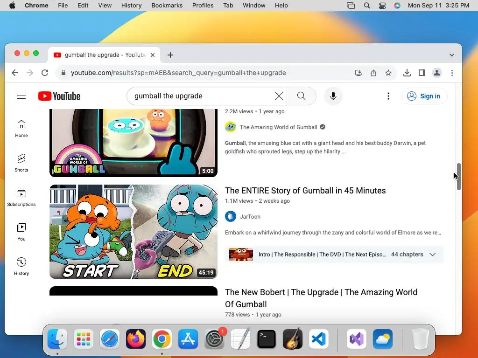This screenshot has height=358, width=478.
Task: Open a new tab with plus
Action: click(x=170, y=55)
